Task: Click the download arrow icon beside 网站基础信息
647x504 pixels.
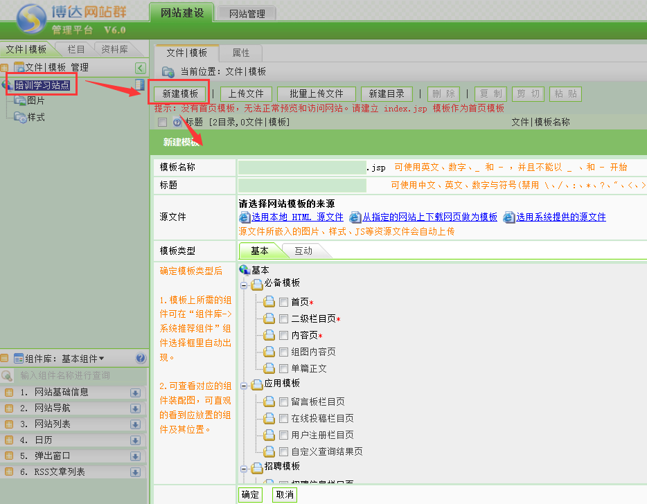Action: (135, 393)
